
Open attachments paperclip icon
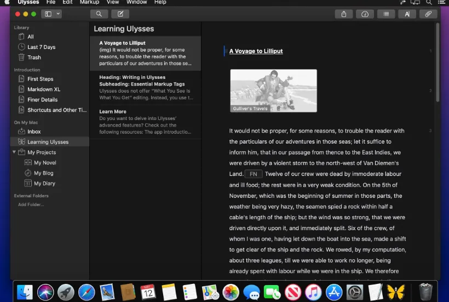(x=428, y=14)
